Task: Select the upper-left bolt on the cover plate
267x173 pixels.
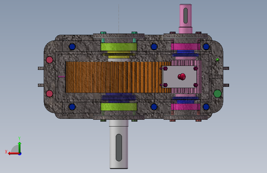Action: pos(165,68)
